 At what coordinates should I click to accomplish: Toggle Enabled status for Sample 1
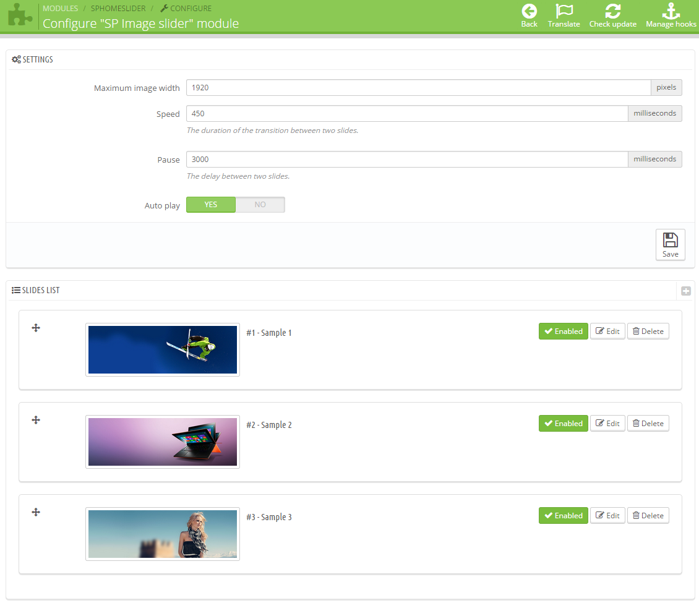click(564, 331)
